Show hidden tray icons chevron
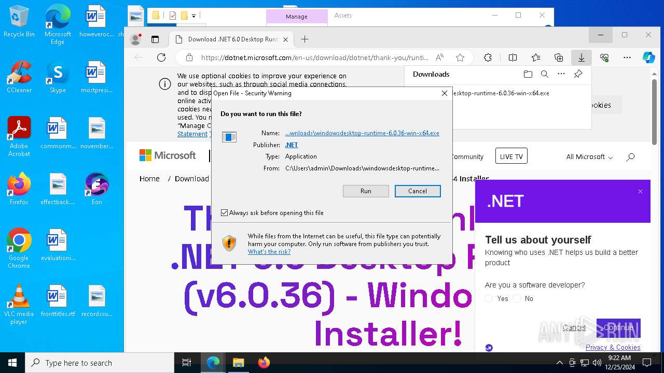 (x=559, y=363)
